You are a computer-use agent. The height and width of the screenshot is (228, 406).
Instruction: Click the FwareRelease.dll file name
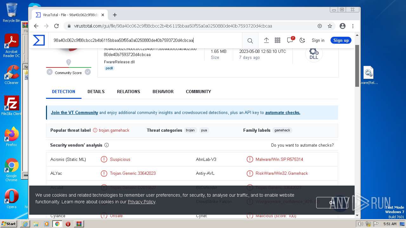119,62
